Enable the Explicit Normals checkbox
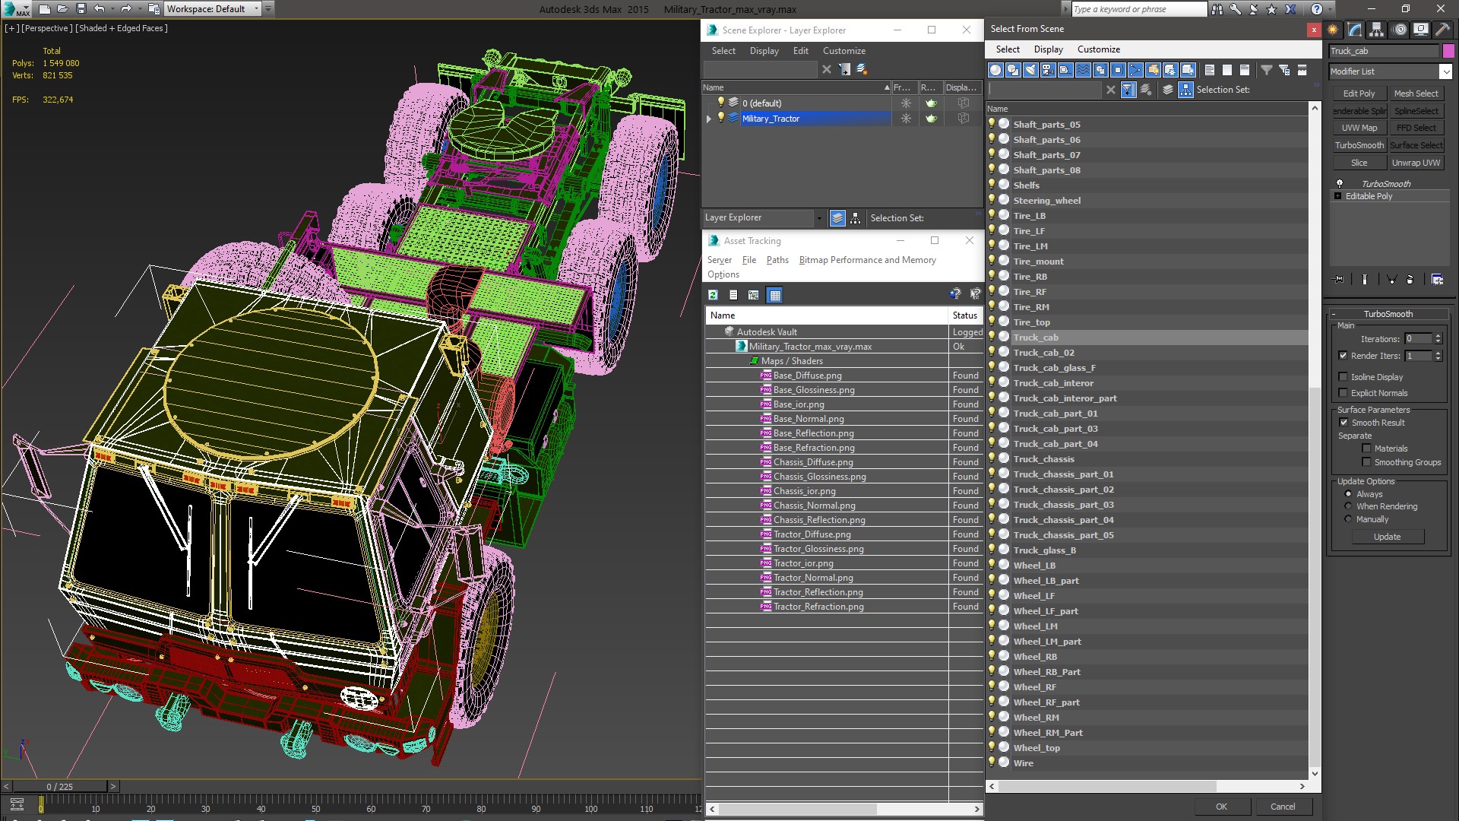The height and width of the screenshot is (821, 1459). pyautogui.click(x=1343, y=393)
